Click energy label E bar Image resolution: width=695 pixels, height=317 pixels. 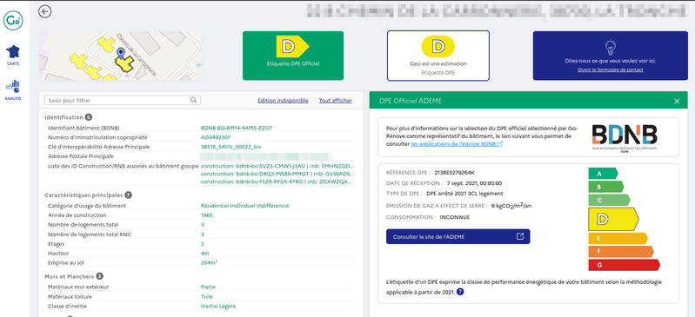(618, 239)
